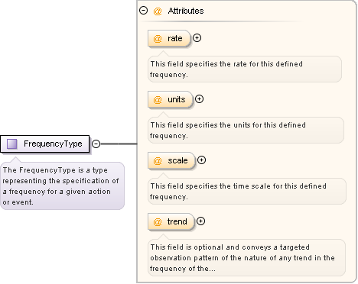Image resolution: width=358 pixels, height=284 pixels.
Task: Select the FrequencyType box
Action: click(x=45, y=144)
